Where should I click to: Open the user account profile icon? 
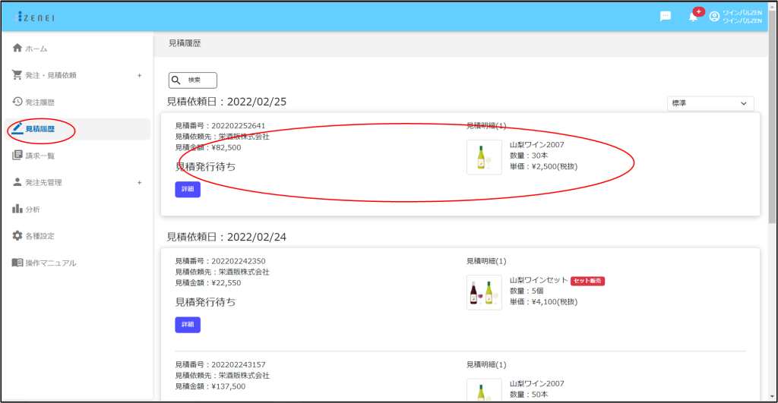tap(714, 17)
